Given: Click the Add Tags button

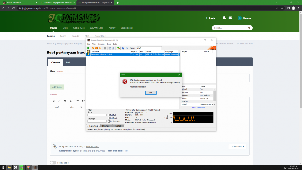Looking at the screenshot, I should click(57, 87).
